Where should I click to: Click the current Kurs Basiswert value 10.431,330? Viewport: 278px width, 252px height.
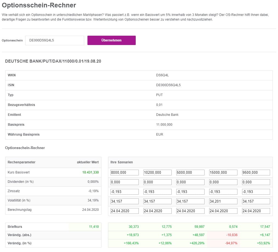click(90, 173)
